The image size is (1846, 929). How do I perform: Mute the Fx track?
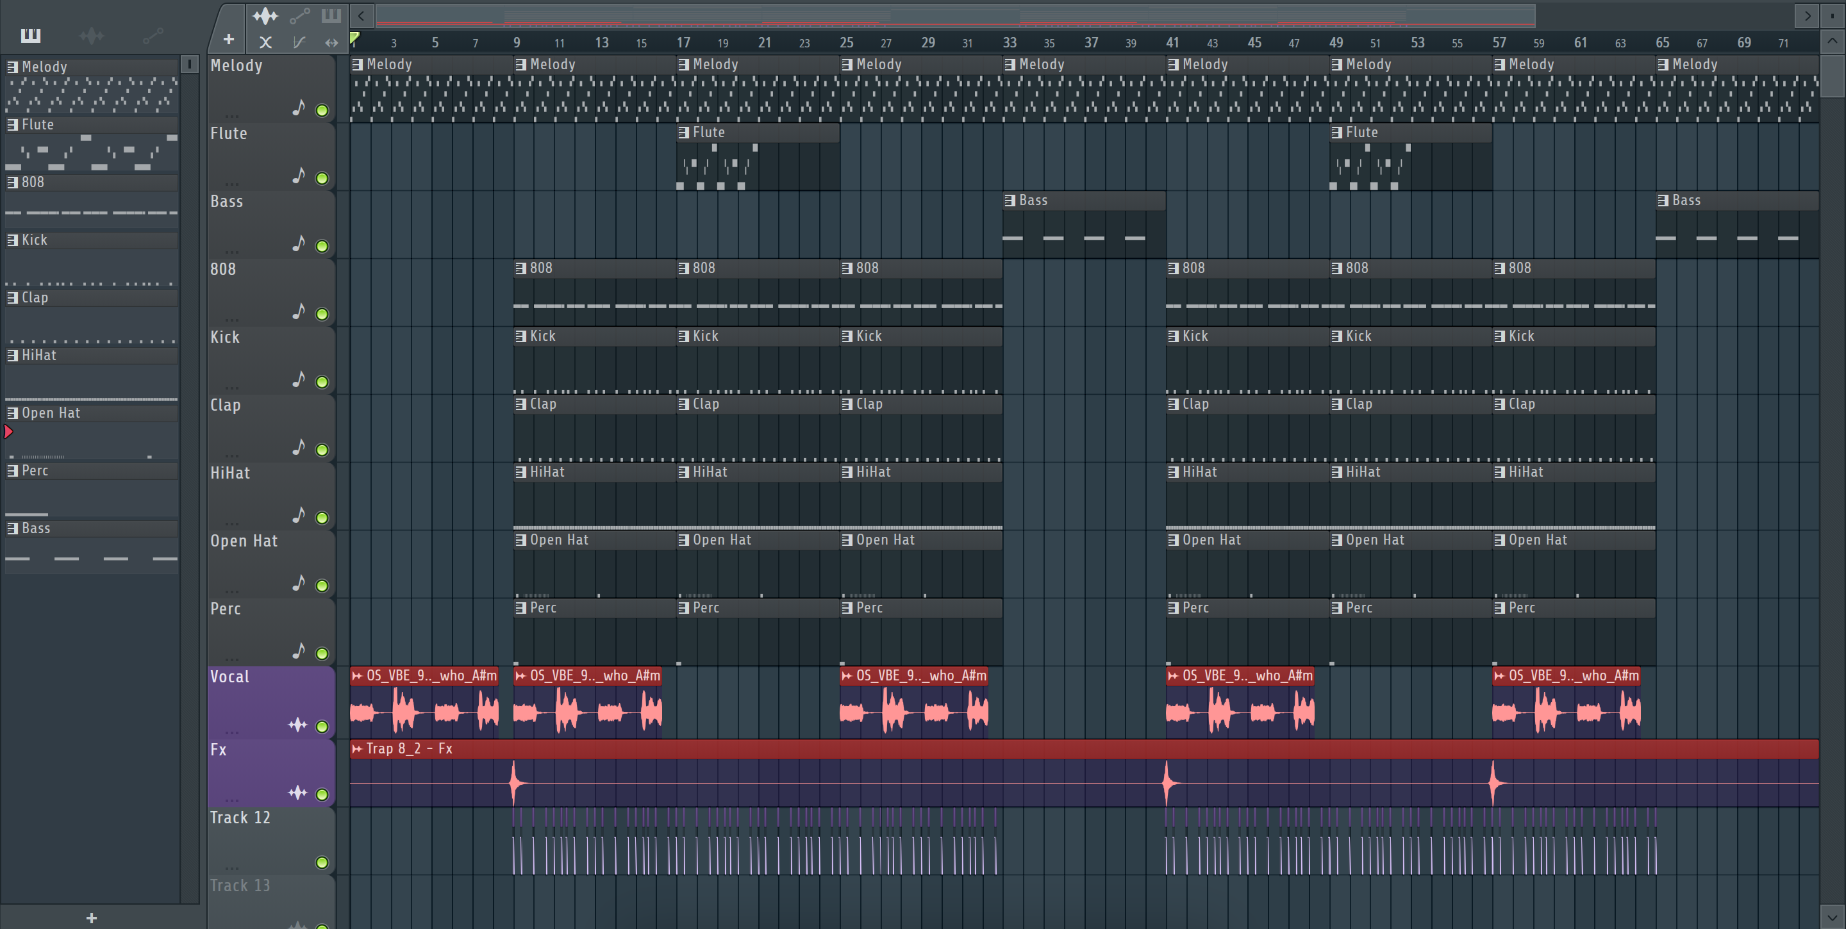(322, 794)
